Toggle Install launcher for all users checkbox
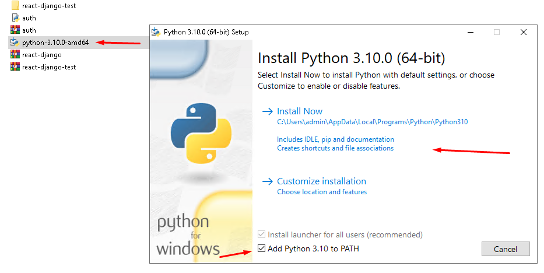The width and height of the screenshot is (544, 273). [x=262, y=235]
